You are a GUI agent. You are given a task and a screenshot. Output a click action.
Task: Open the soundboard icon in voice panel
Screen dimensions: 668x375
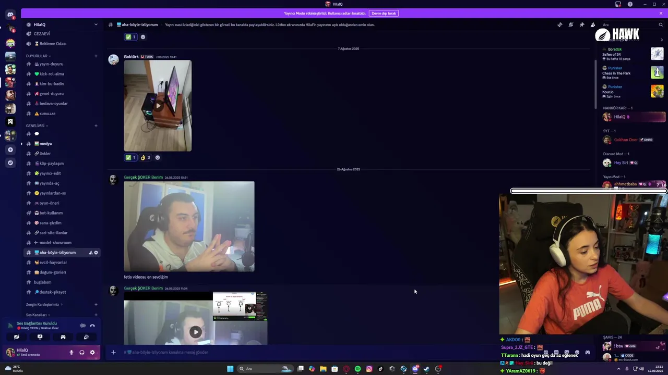coord(86,337)
